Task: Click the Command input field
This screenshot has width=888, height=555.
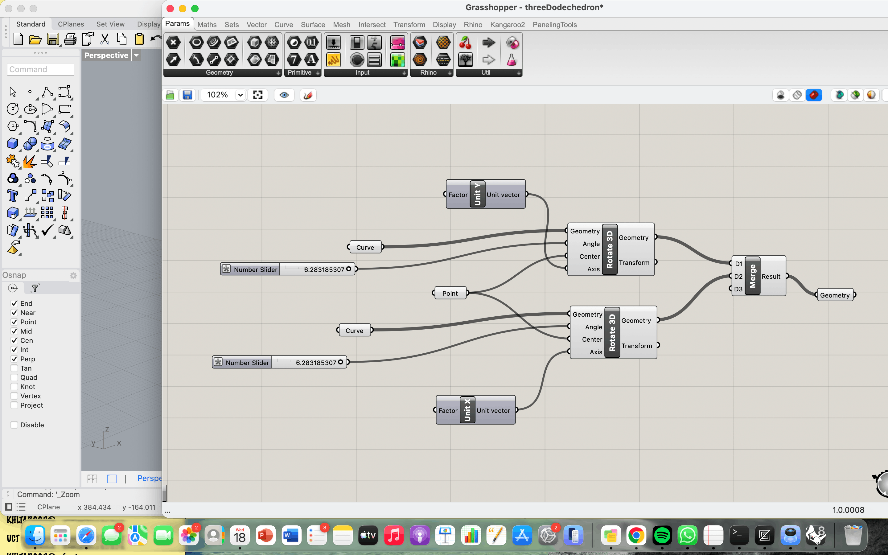Action: [x=40, y=69]
